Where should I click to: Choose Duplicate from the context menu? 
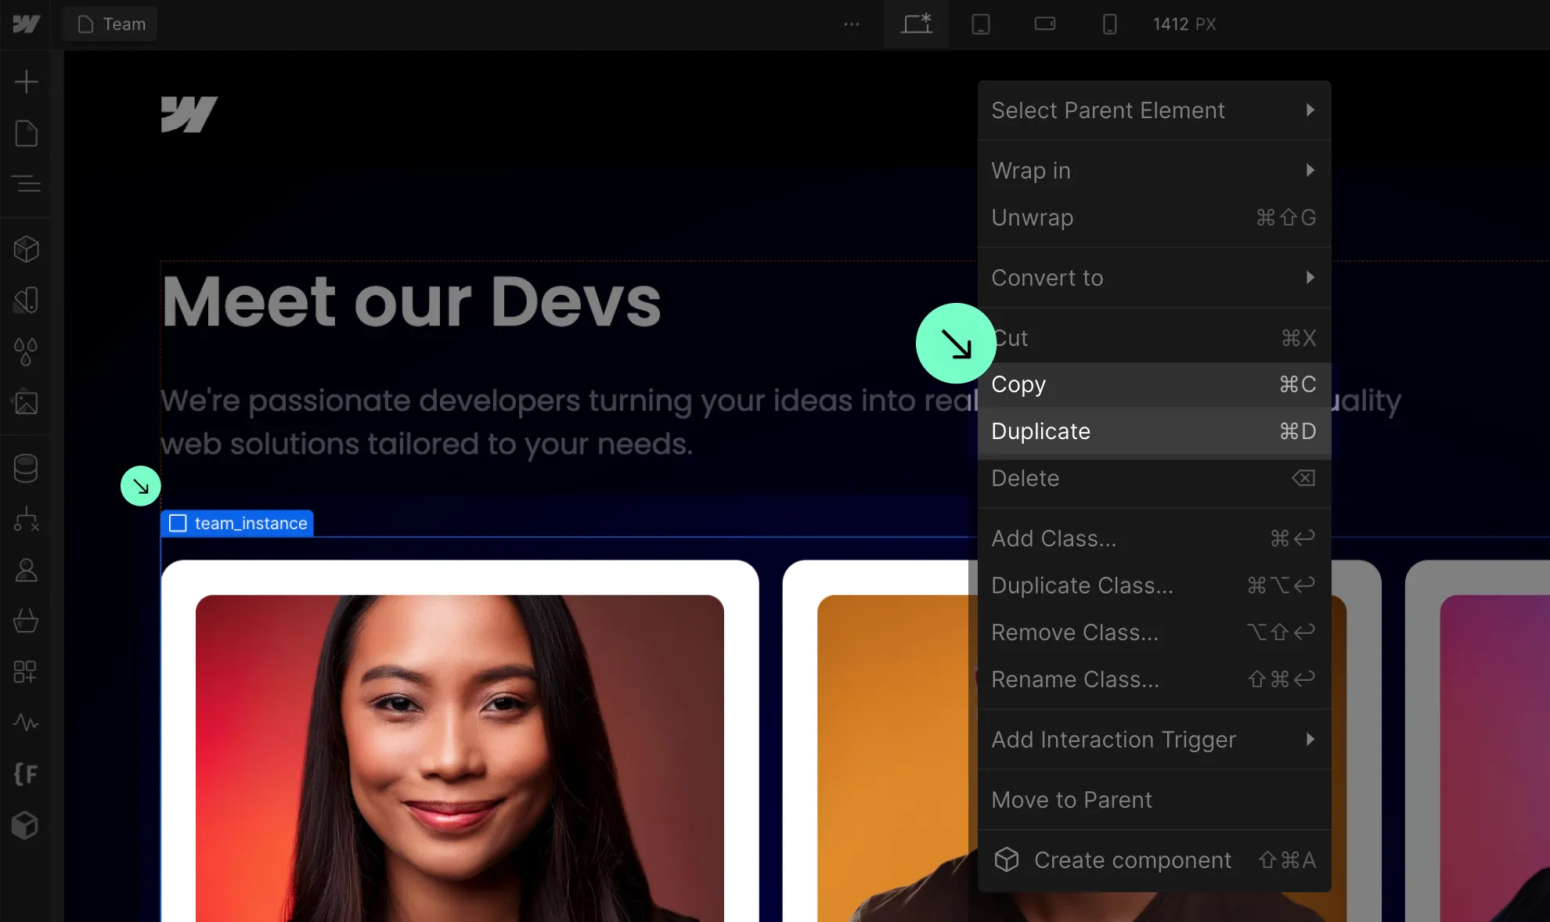[x=1154, y=431]
